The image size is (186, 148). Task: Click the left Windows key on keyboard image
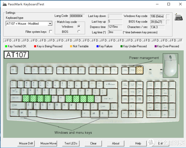click(x=23, y=112)
